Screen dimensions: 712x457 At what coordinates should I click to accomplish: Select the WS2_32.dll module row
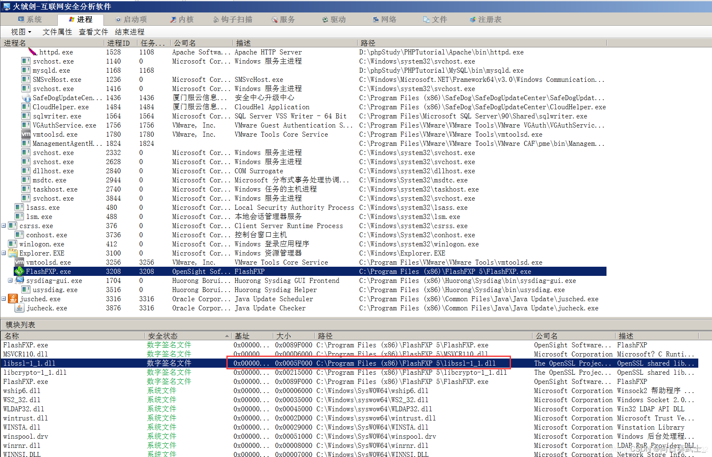tap(349, 400)
